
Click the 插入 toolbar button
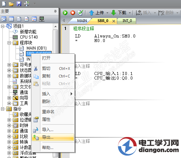(144, 13)
